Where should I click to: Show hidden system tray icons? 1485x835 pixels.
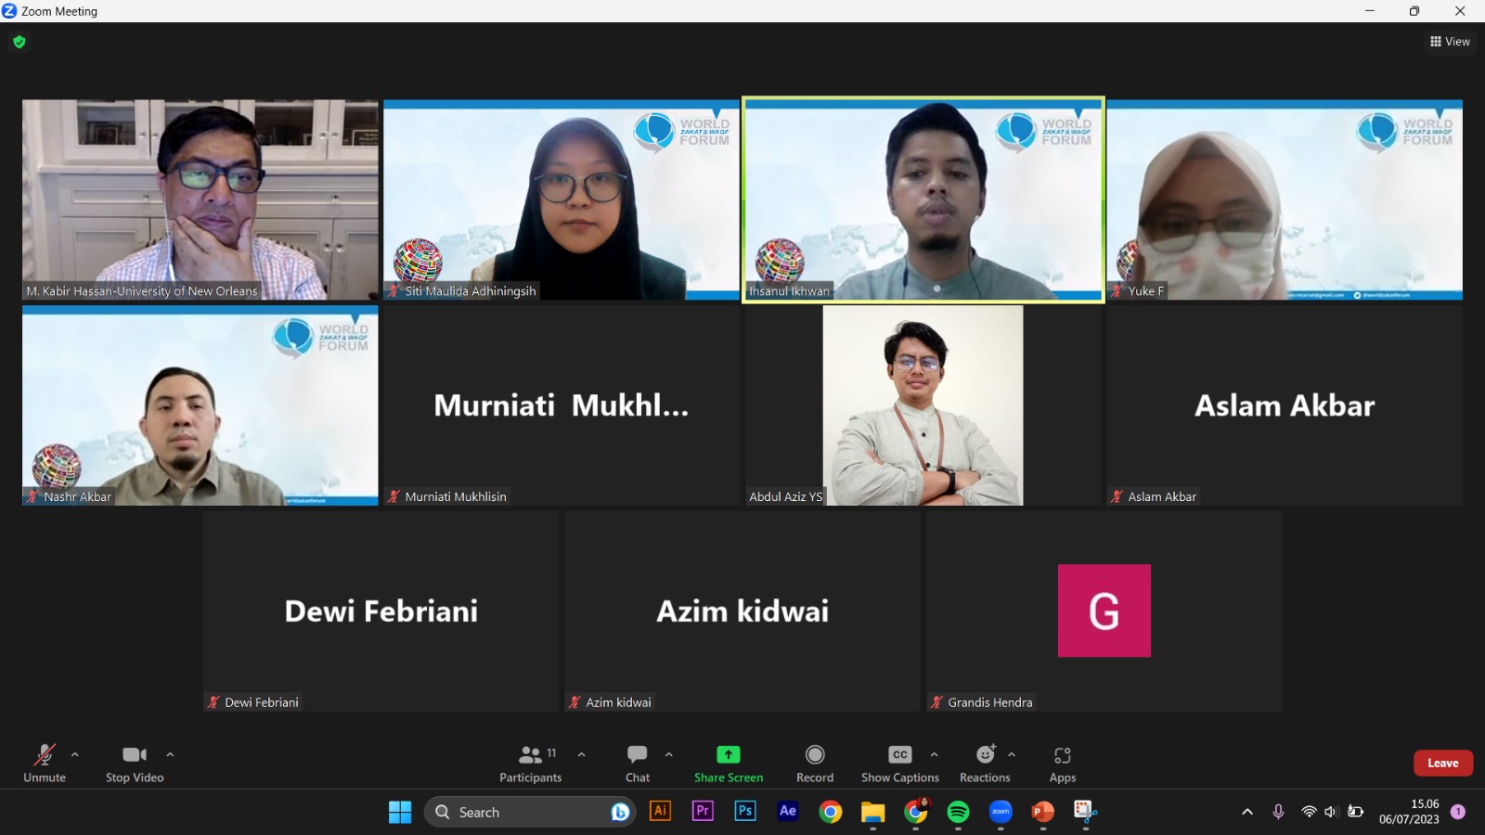tap(1247, 813)
